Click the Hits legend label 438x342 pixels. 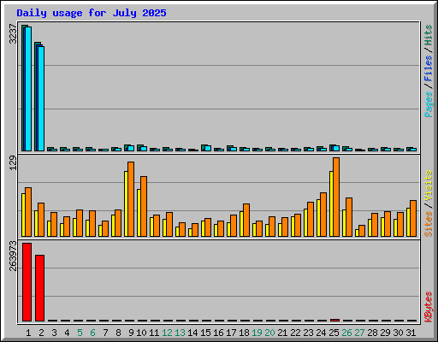click(429, 35)
